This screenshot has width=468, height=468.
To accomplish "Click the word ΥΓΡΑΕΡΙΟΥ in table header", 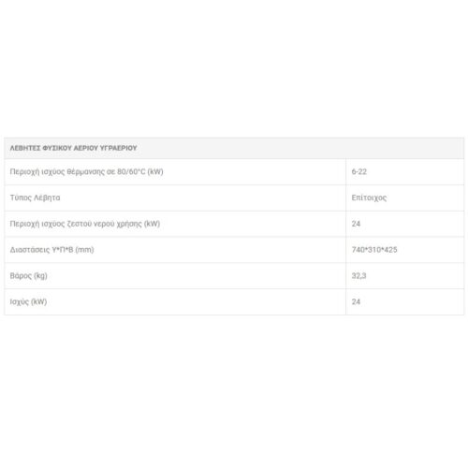I will point(118,148).
